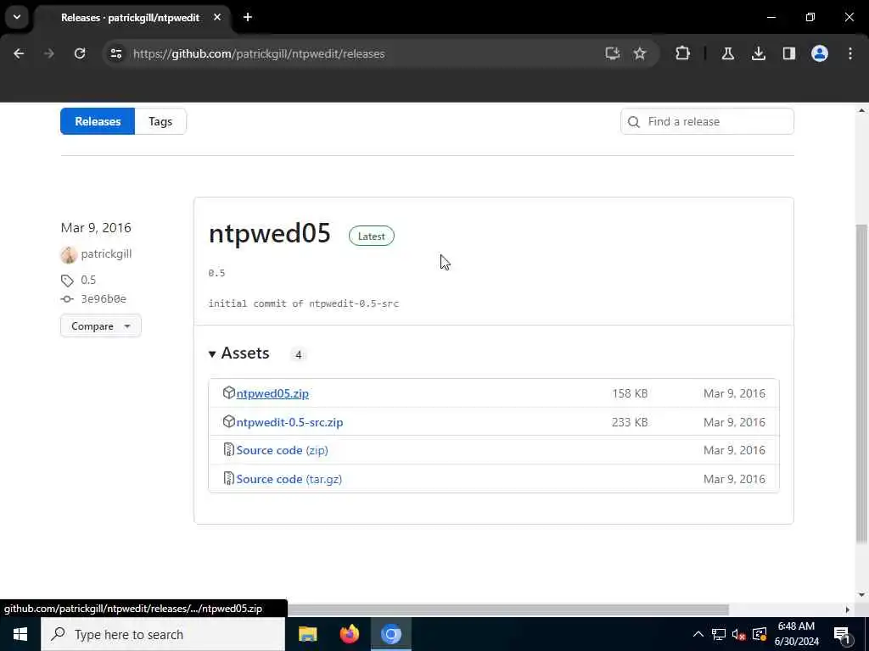Image resolution: width=869 pixels, height=651 pixels.
Task: Open the 0.5 tag link
Action: pyautogui.click(x=88, y=280)
